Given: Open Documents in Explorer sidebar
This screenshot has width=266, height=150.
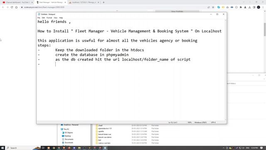Looking at the screenshot, I should point(67,139).
